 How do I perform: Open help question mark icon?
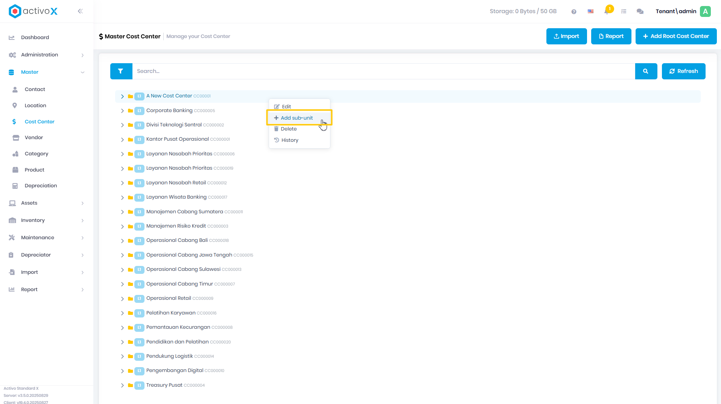click(573, 12)
